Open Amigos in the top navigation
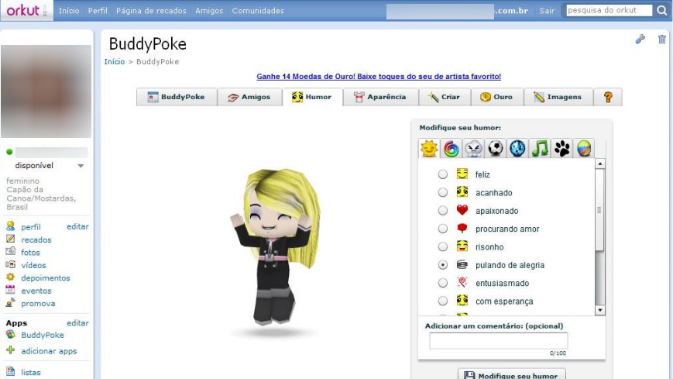This screenshot has height=379, width=673. point(209,11)
